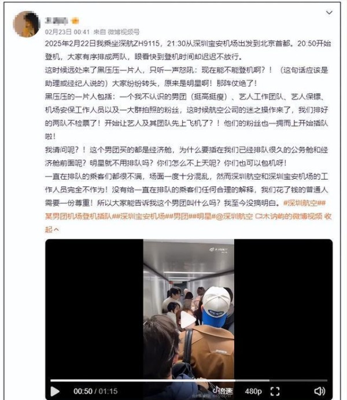Image resolution: width=347 pixels, height=400 pixels.
Task: Seek on the video progress bar
Action: (x=189, y=380)
